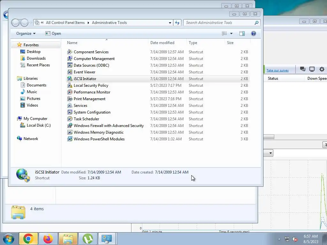Viewport: 327px width, 245px height.
Task: Select Windows Firewall with Advanced Security icon
Action: click(x=70, y=126)
